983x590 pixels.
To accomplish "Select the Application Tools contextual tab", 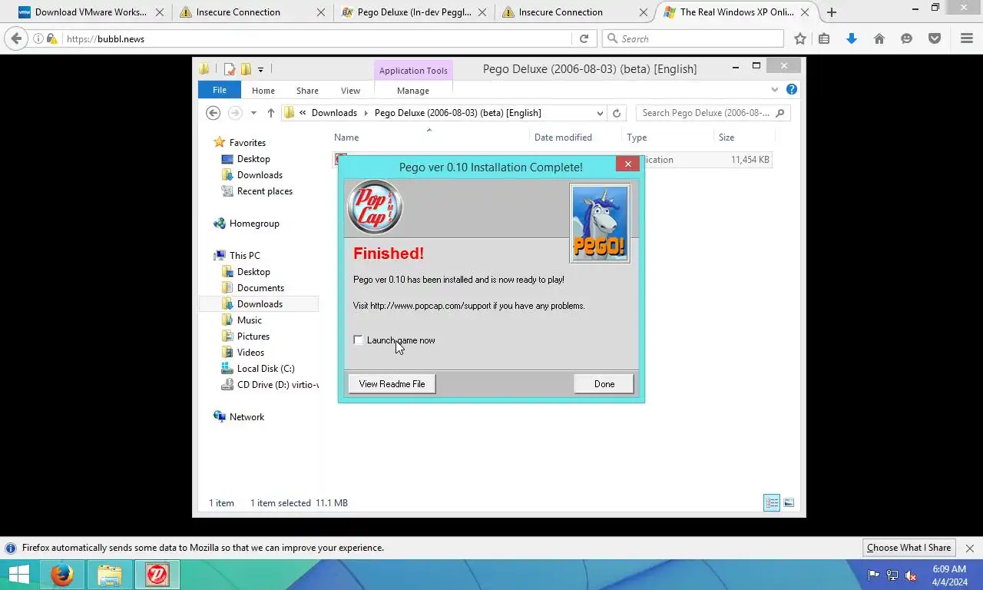I will click(413, 71).
